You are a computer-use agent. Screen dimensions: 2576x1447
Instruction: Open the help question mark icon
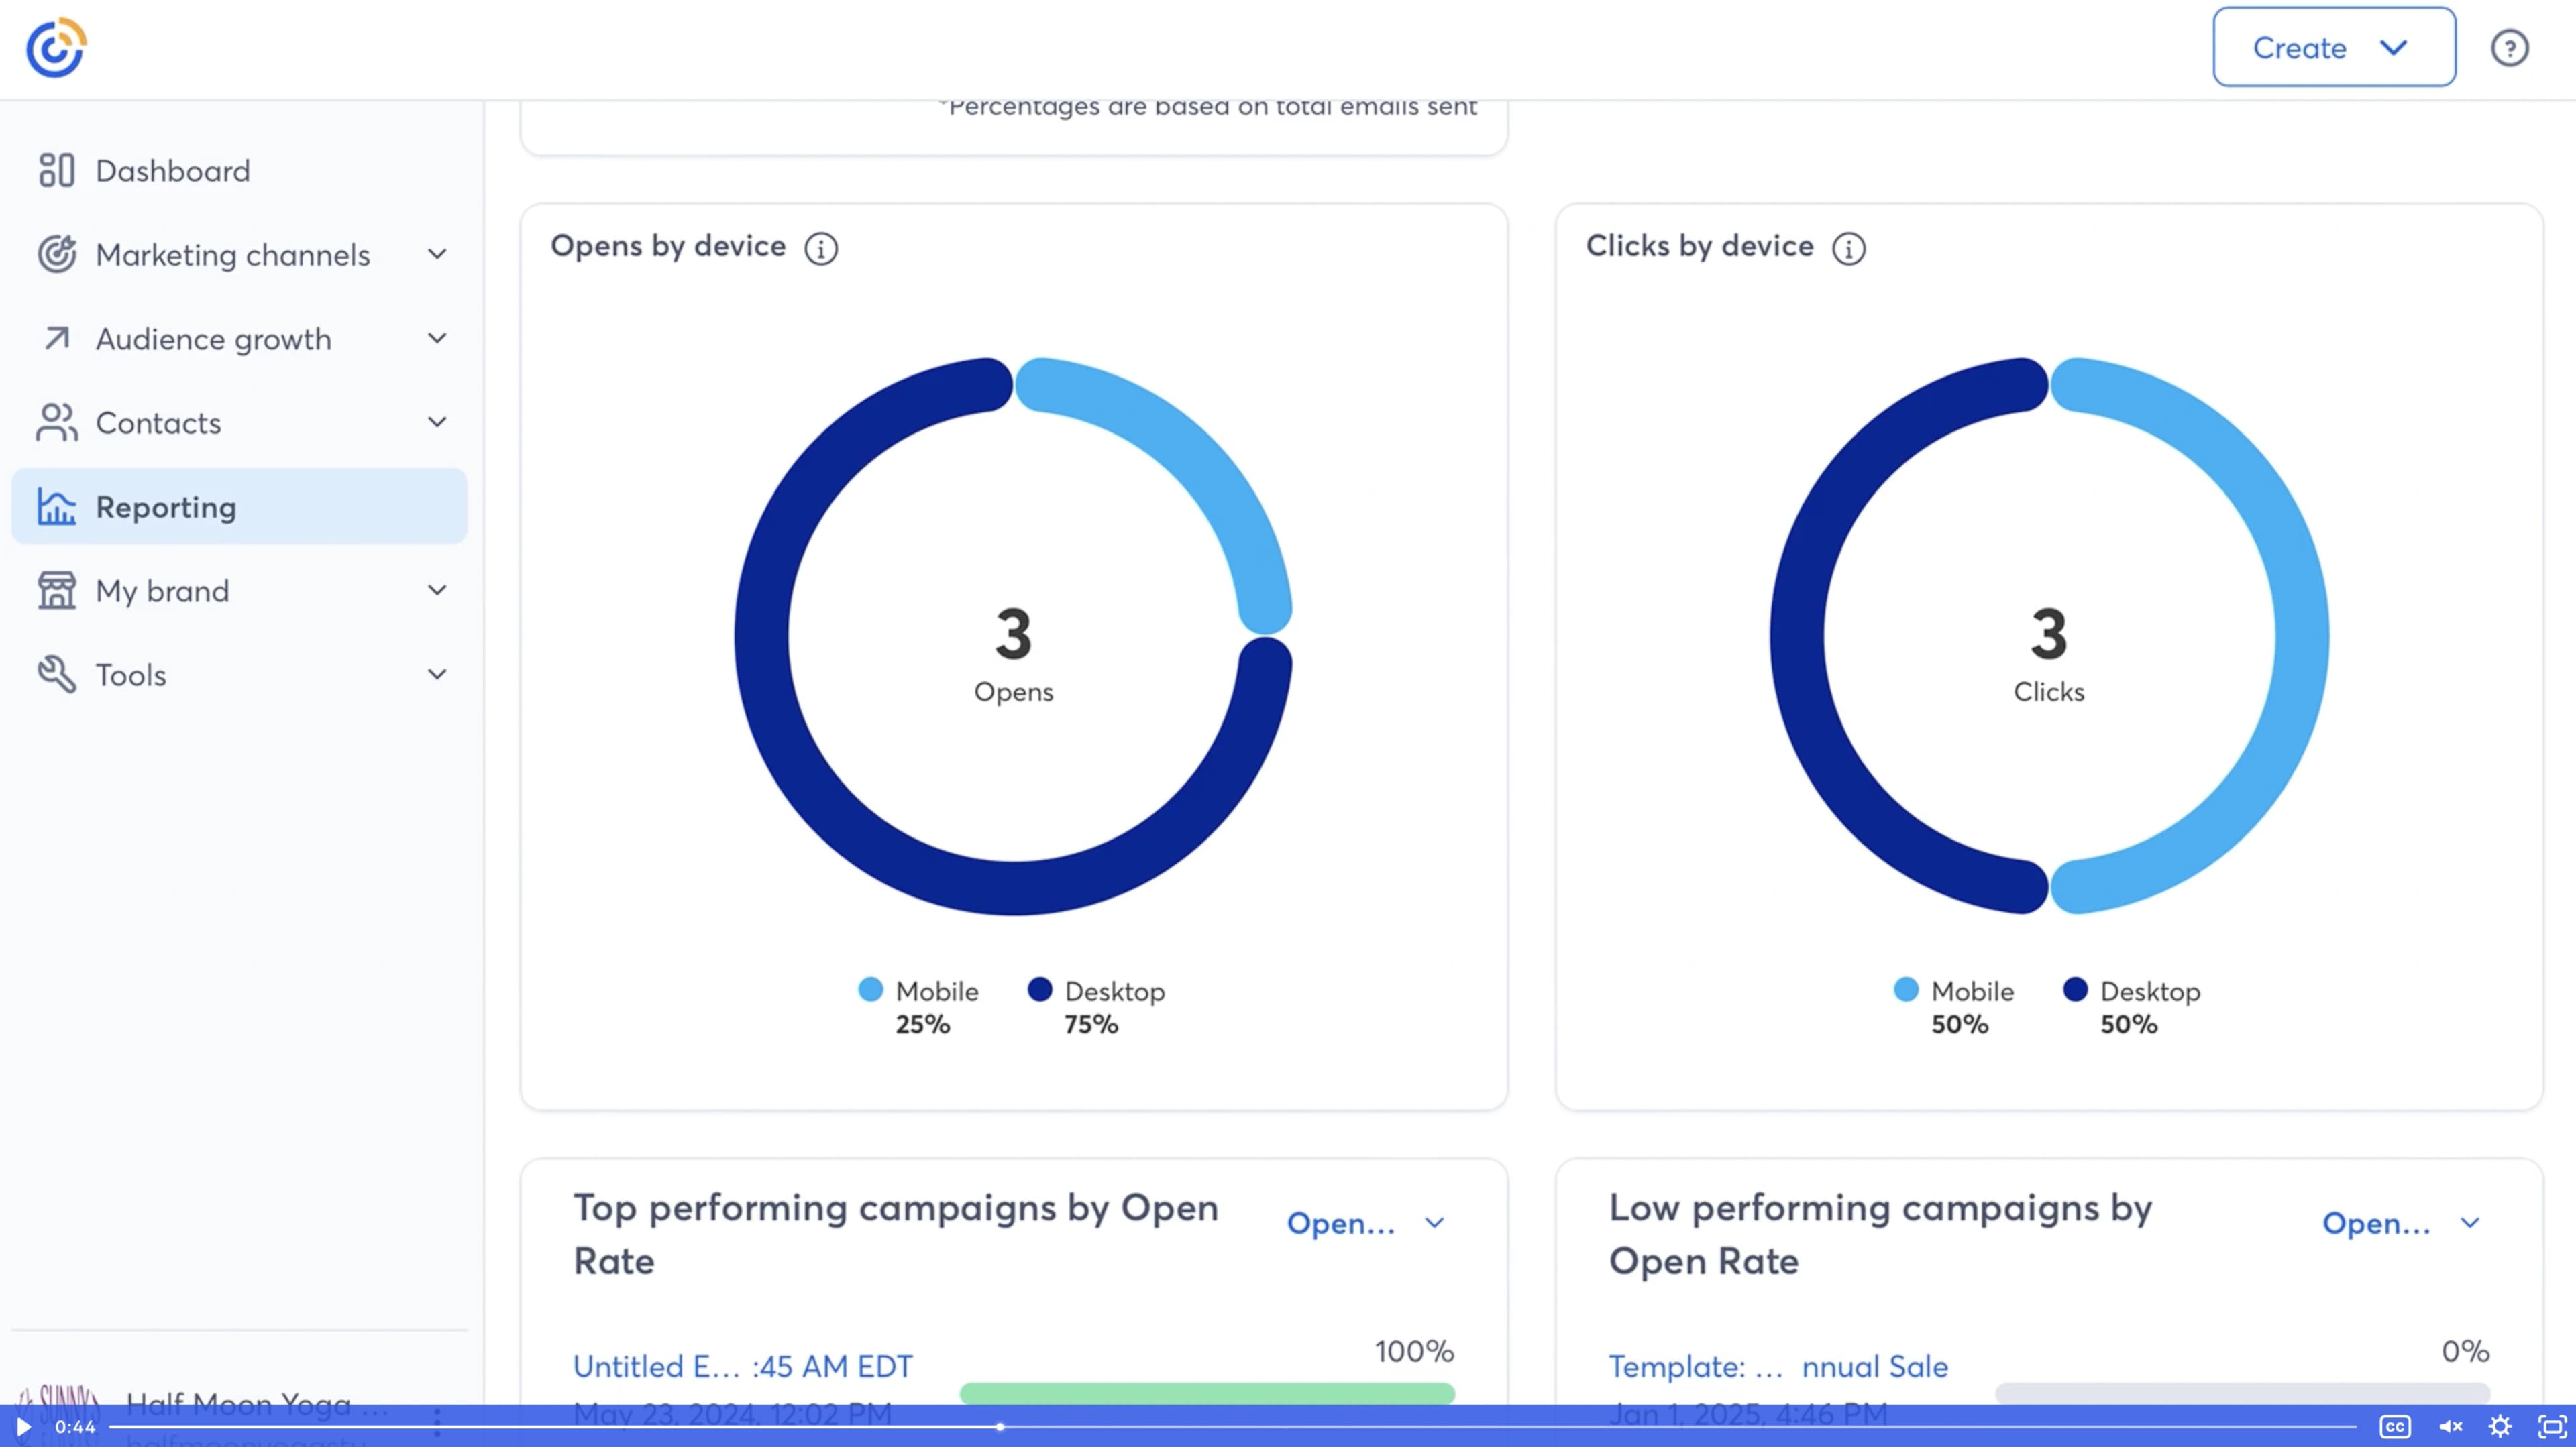point(2509,48)
